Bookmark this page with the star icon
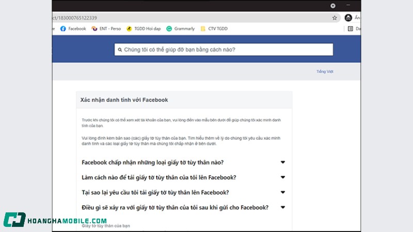Screen dimensions: 413x232 335,18
